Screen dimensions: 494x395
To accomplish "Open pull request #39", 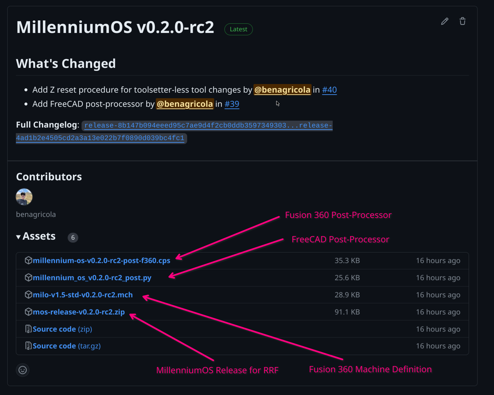I will coord(232,104).
